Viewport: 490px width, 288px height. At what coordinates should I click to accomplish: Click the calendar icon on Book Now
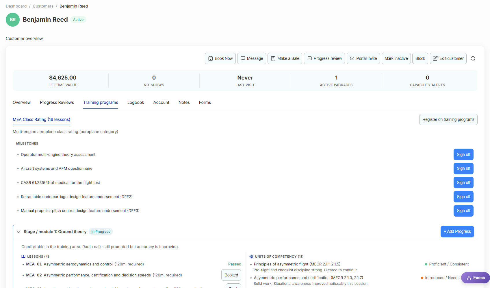[211, 58]
